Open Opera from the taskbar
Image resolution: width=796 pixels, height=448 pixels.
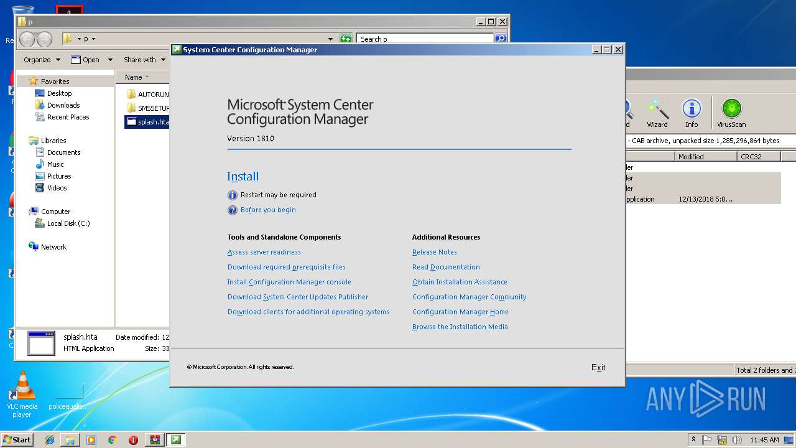click(x=133, y=440)
